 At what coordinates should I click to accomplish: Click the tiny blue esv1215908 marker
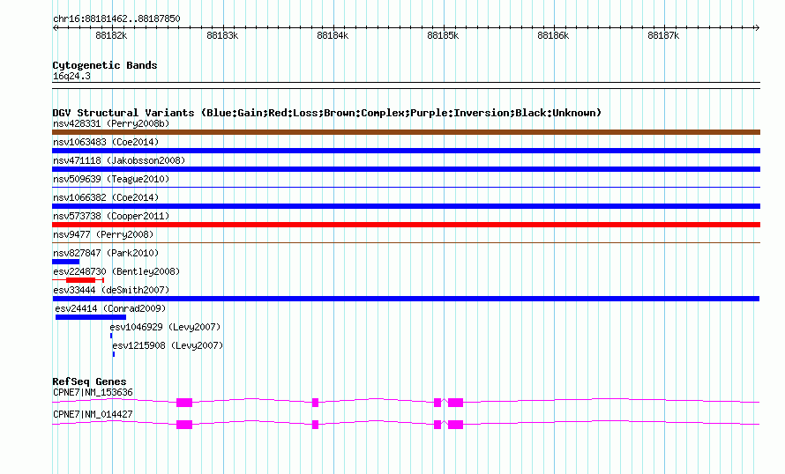(x=114, y=354)
